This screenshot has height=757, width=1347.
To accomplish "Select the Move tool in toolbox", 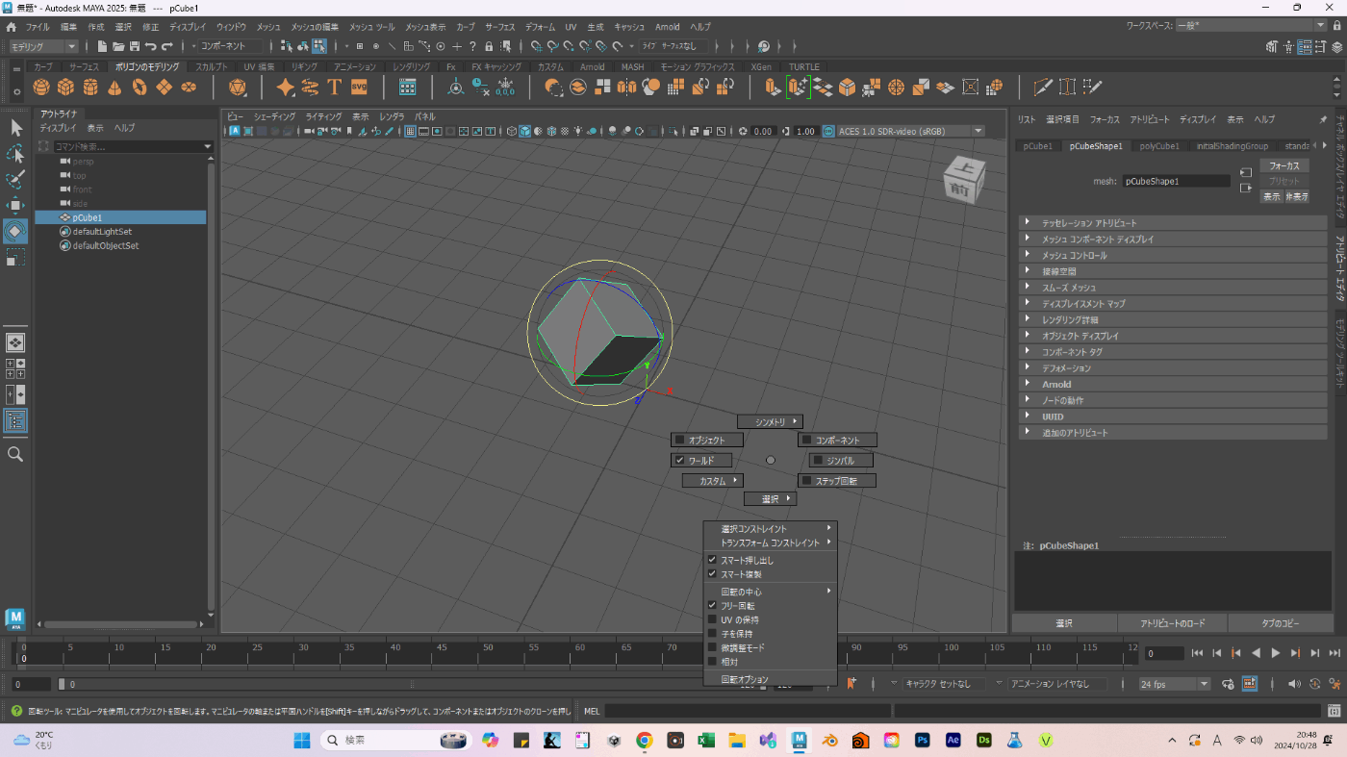I will [x=15, y=206].
